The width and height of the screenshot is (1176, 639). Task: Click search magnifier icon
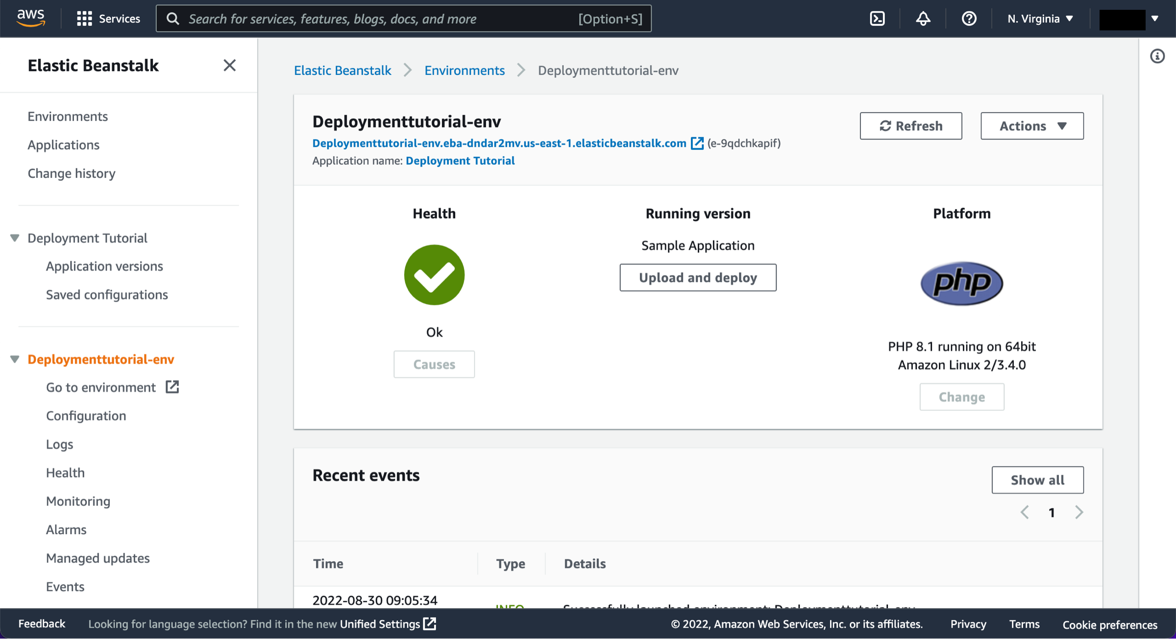(173, 19)
